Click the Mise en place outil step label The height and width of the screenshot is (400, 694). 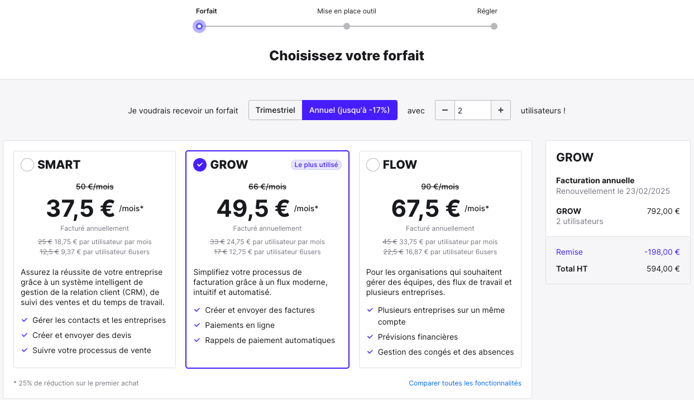coord(347,11)
